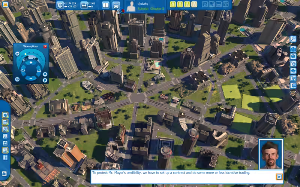
Task: Rotate camera right in View options
Action: [39, 70]
